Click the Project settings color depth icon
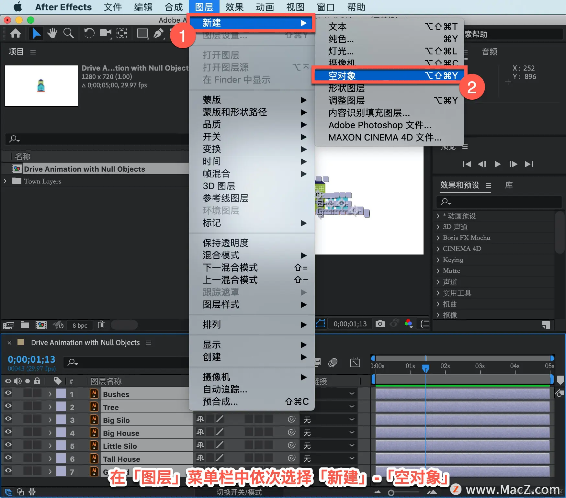The height and width of the screenshot is (498, 566). (59, 325)
